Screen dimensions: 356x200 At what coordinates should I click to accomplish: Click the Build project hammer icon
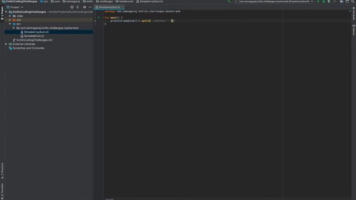click(229, 1)
